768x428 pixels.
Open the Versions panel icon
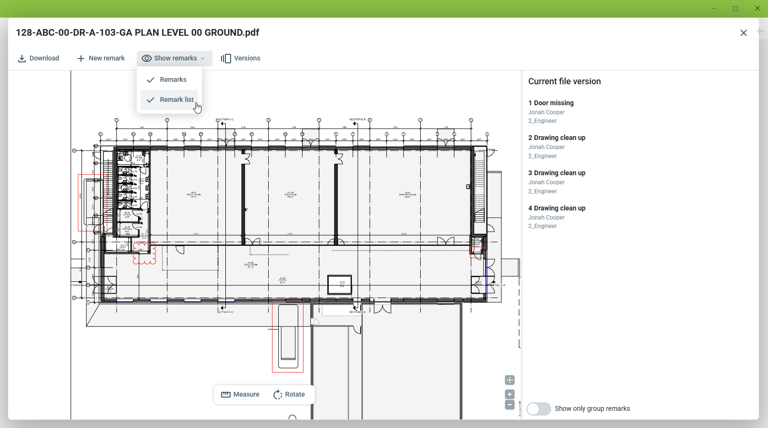(x=226, y=59)
